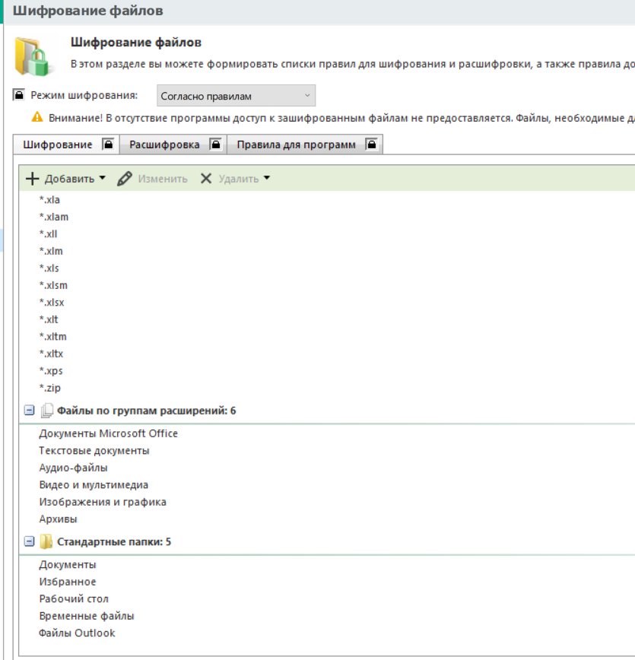The width and height of the screenshot is (635, 660).
Task: Select the *.xlsx extension row
Action: tap(327, 303)
